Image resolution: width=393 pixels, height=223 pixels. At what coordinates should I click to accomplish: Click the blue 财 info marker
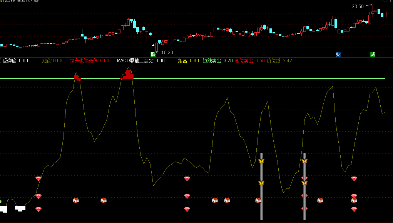click(x=338, y=54)
